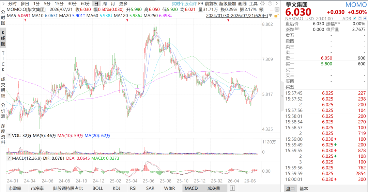Switch indicator to 市净率
The height and width of the screenshot is (192, 368).
(37, 188)
